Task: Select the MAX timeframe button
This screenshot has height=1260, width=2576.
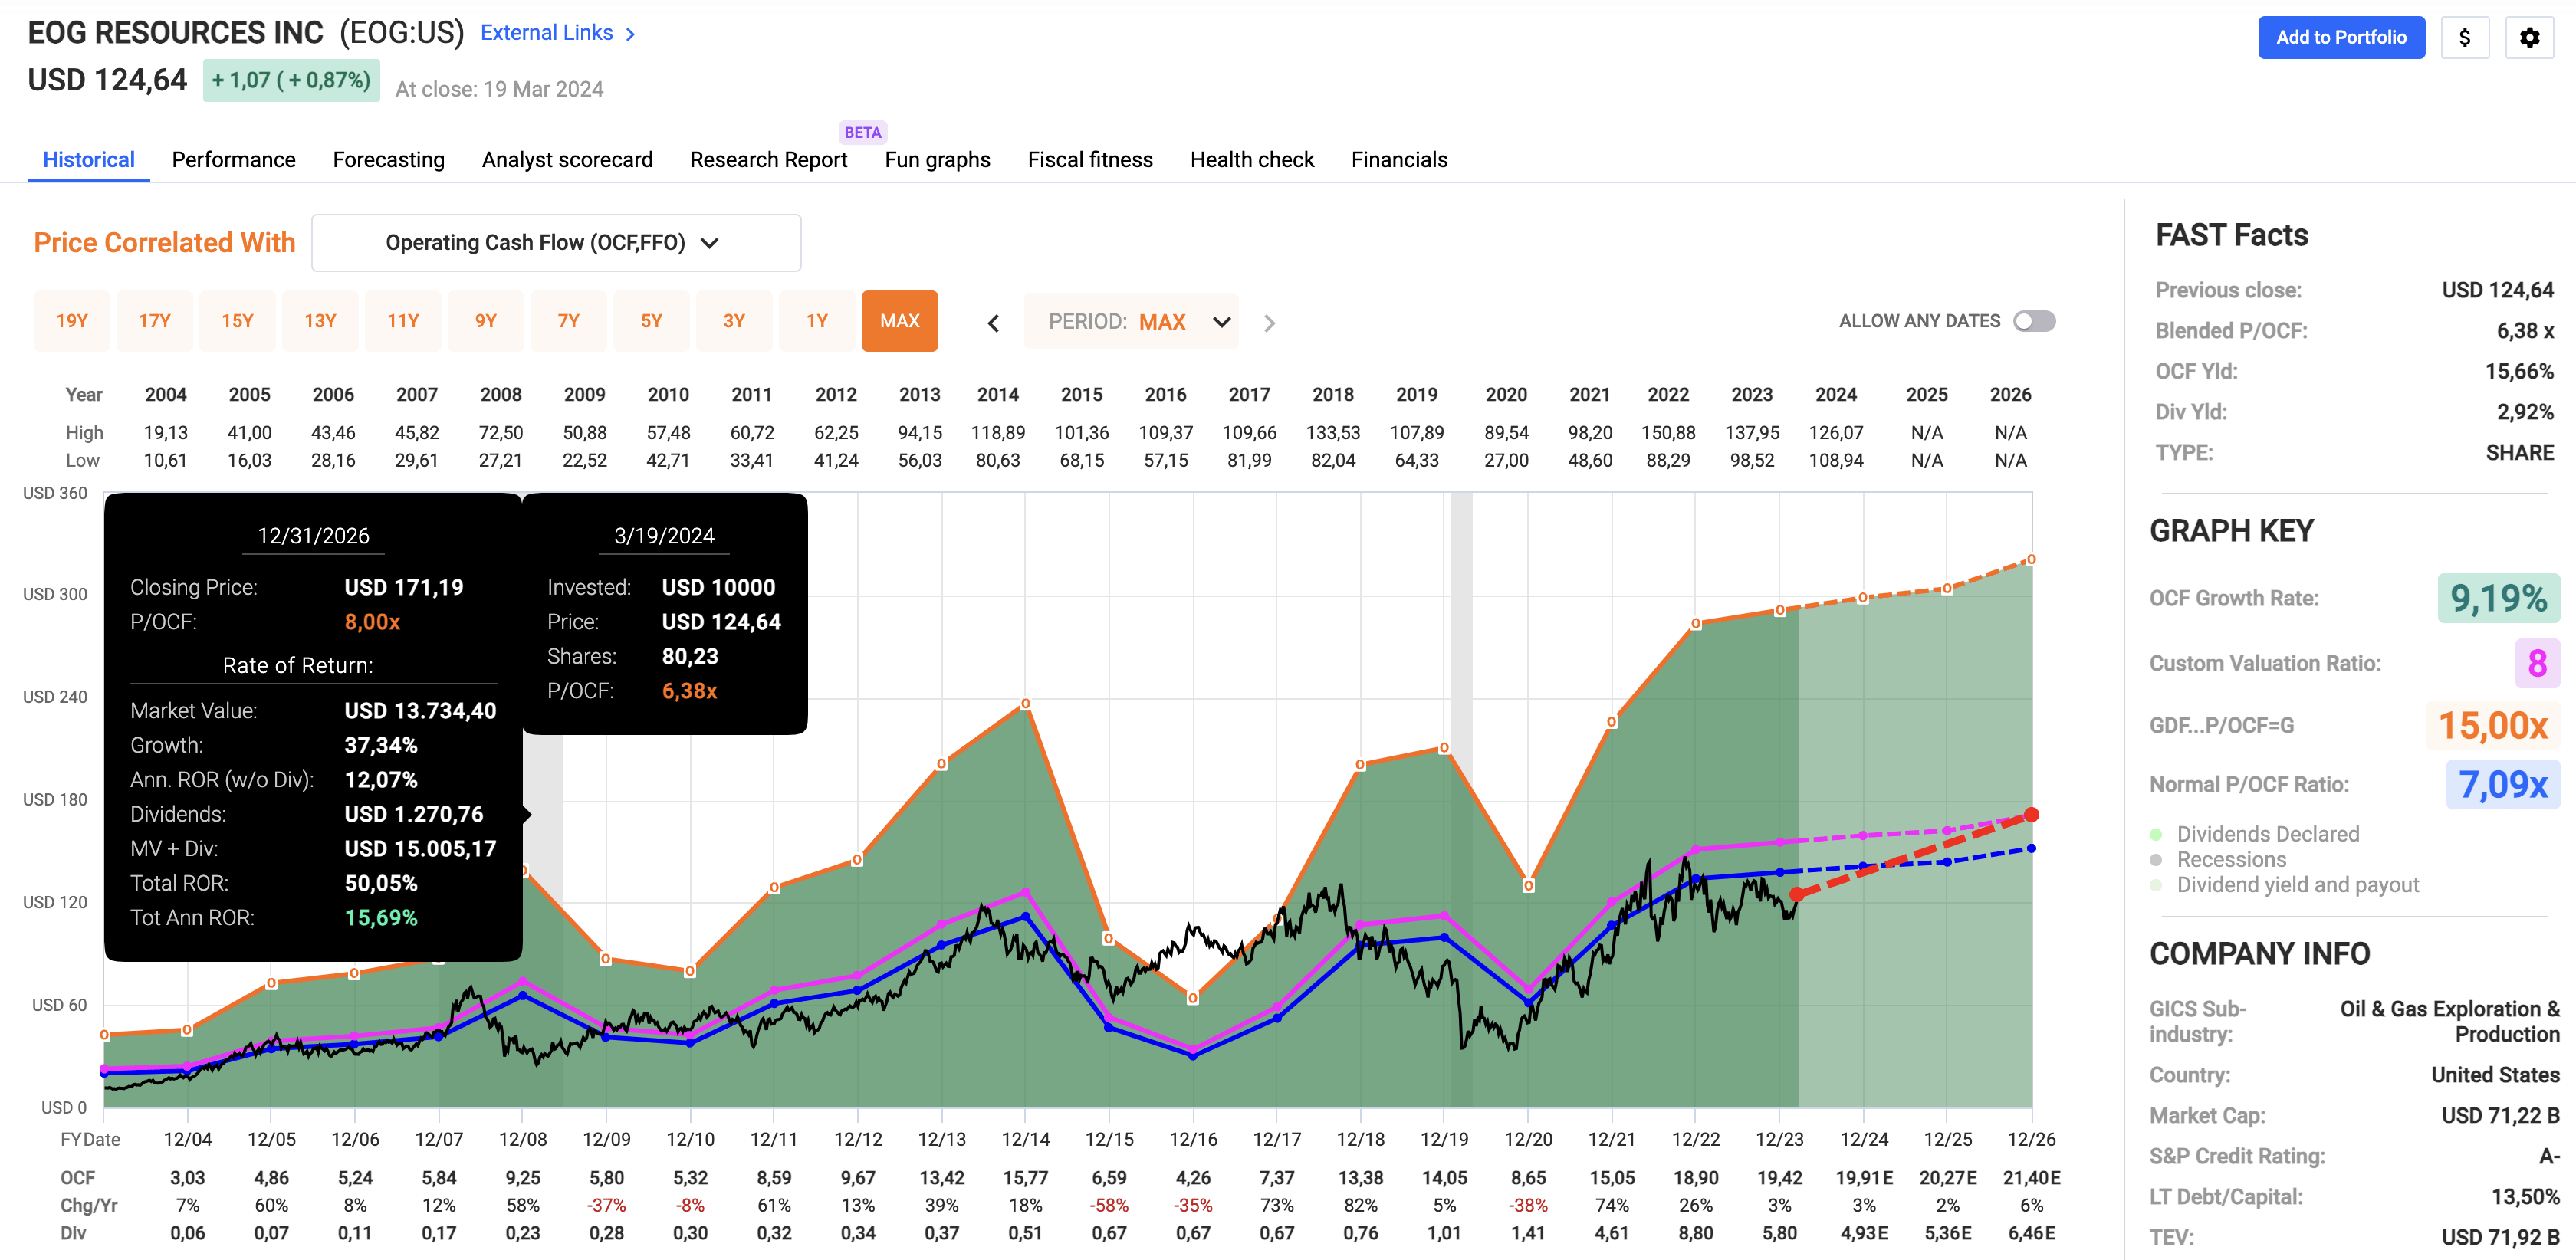Action: point(899,321)
